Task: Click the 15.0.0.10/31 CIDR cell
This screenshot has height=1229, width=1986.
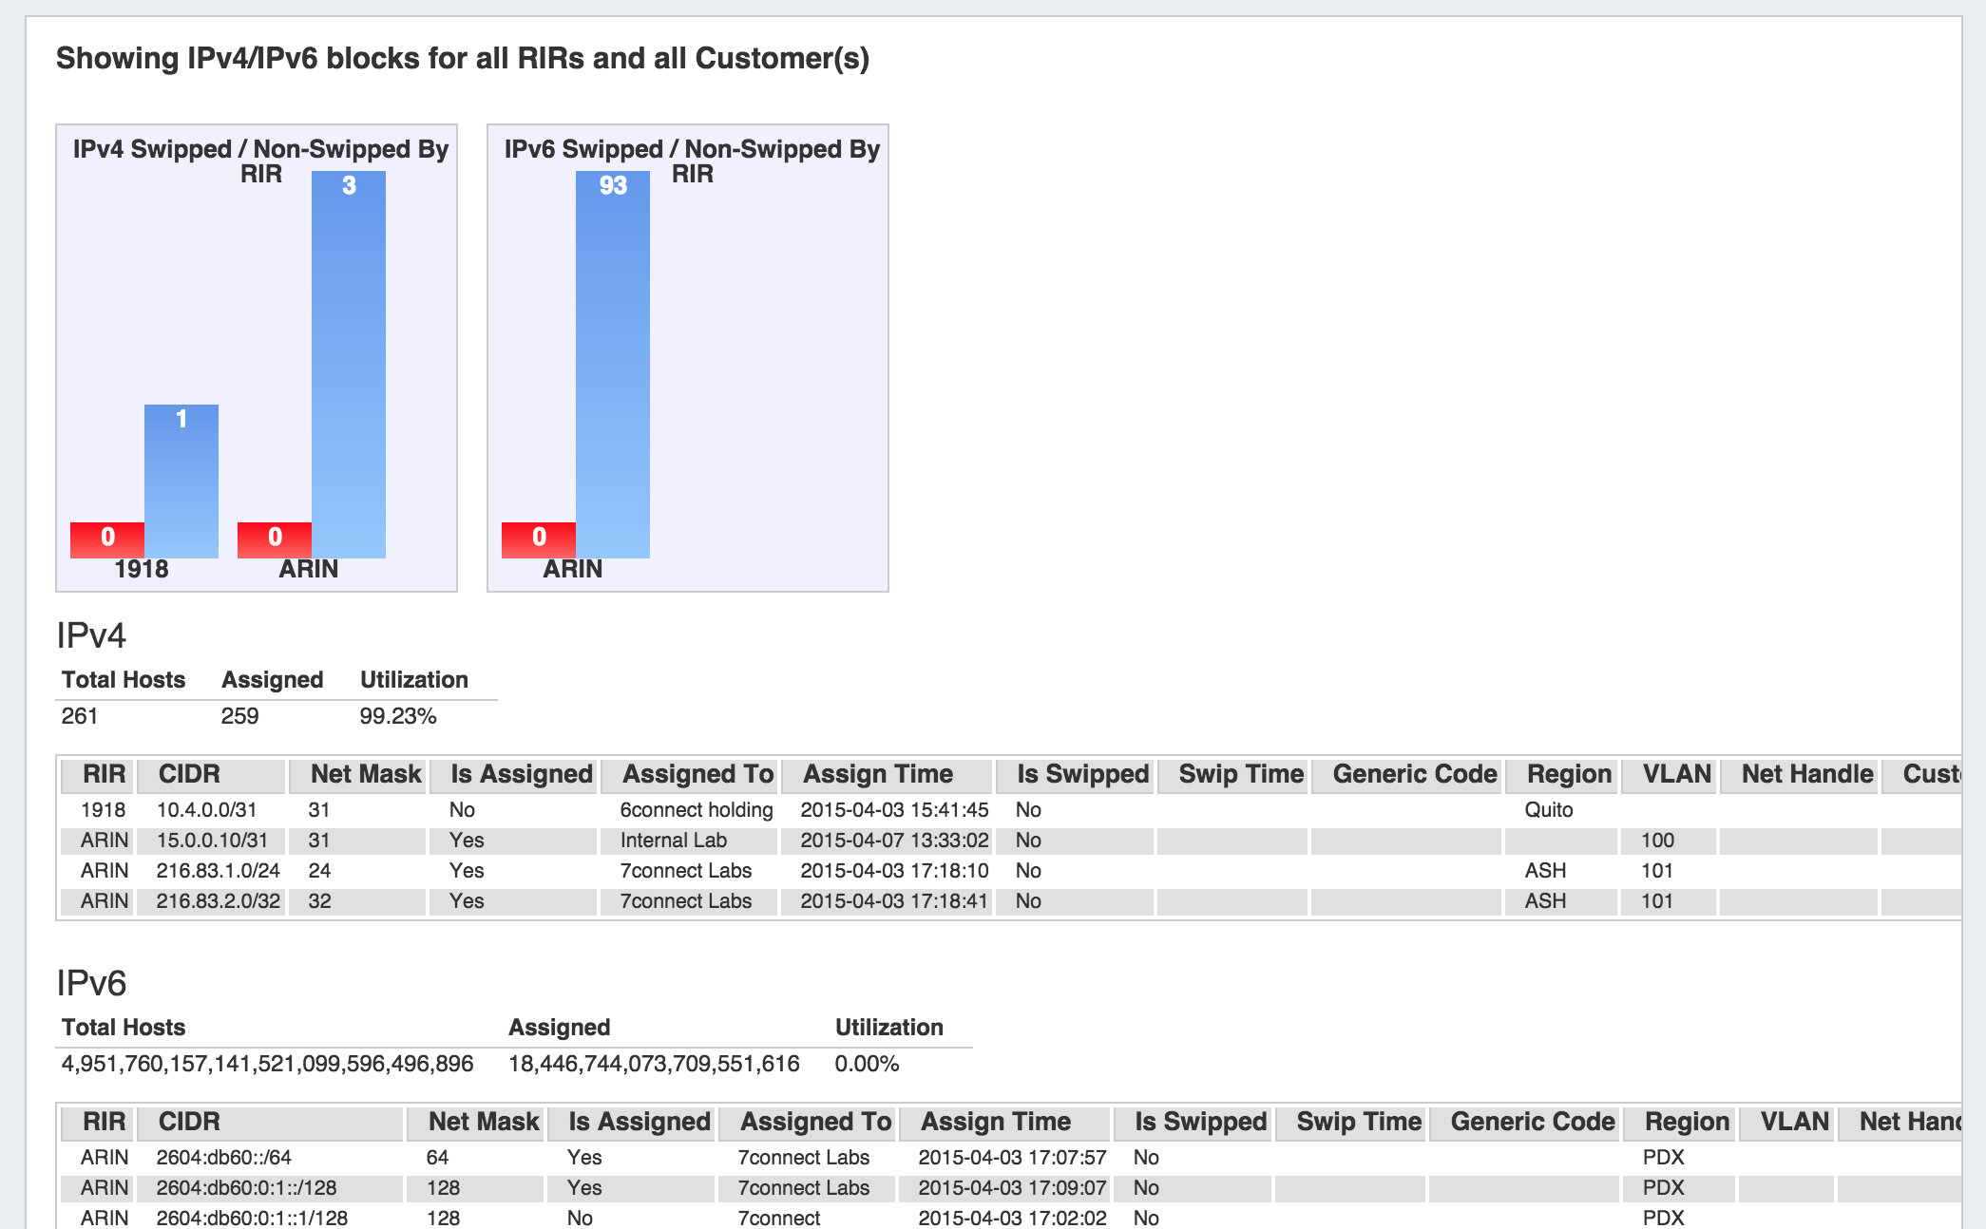Action: [212, 841]
